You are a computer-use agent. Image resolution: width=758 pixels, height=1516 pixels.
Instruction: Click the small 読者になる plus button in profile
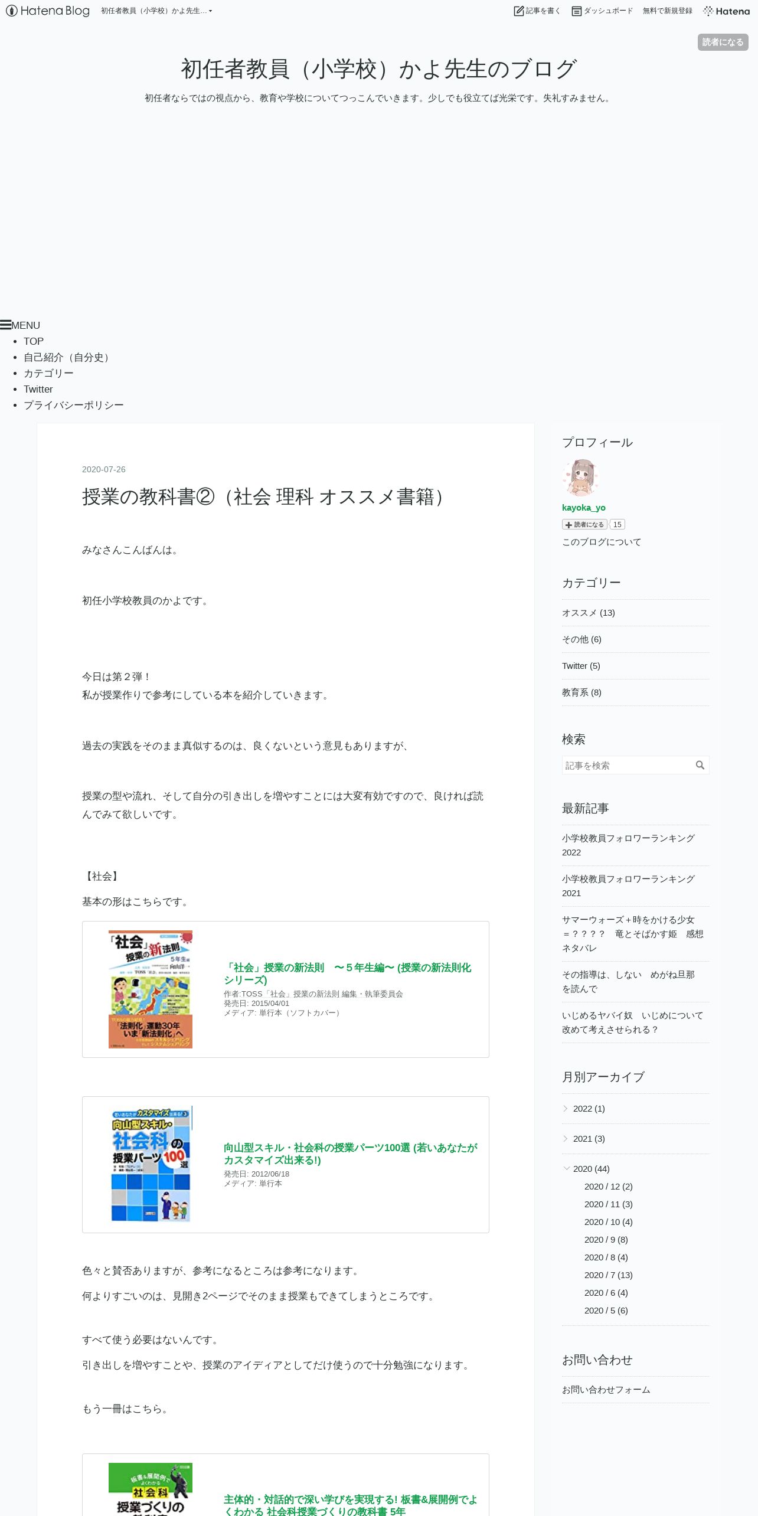click(584, 524)
